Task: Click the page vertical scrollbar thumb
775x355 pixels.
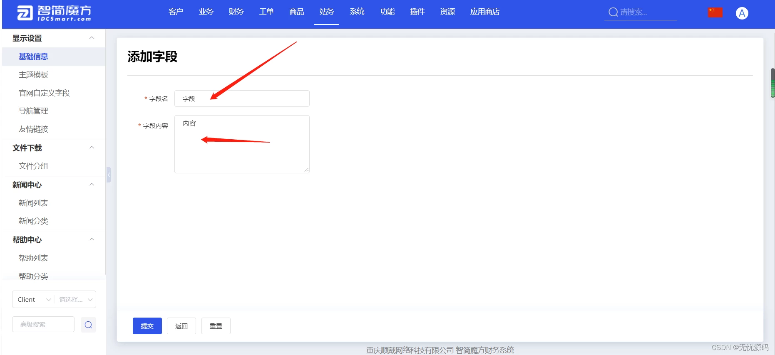Action: 773,83
